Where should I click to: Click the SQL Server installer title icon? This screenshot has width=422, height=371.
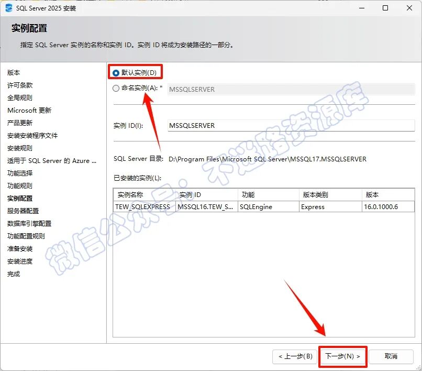(9, 8)
